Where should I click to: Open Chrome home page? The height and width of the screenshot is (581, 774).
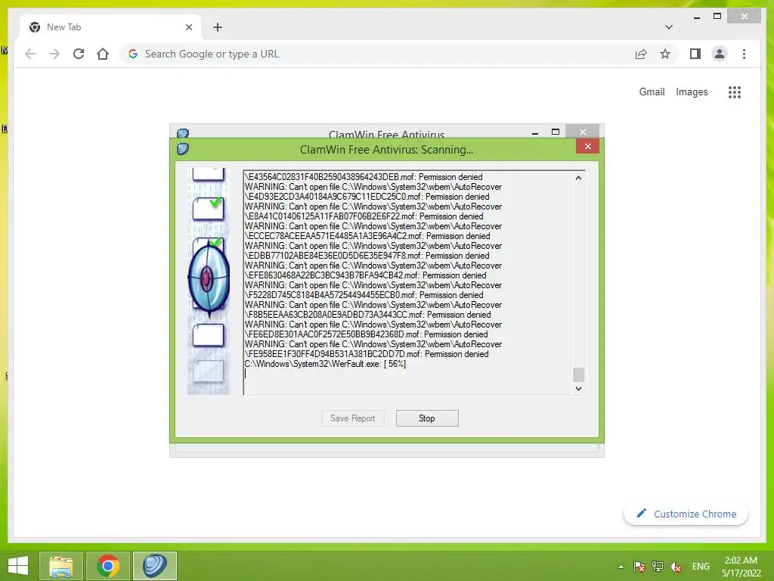[103, 54]
